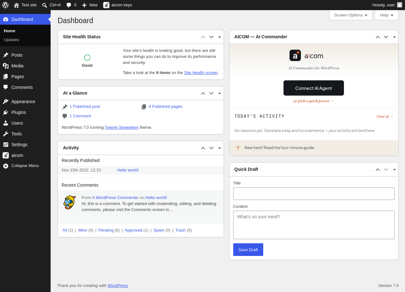Screen dimensions: 405x292
Task: Focus the Quick Draft Title field
Action: [314, 194]
